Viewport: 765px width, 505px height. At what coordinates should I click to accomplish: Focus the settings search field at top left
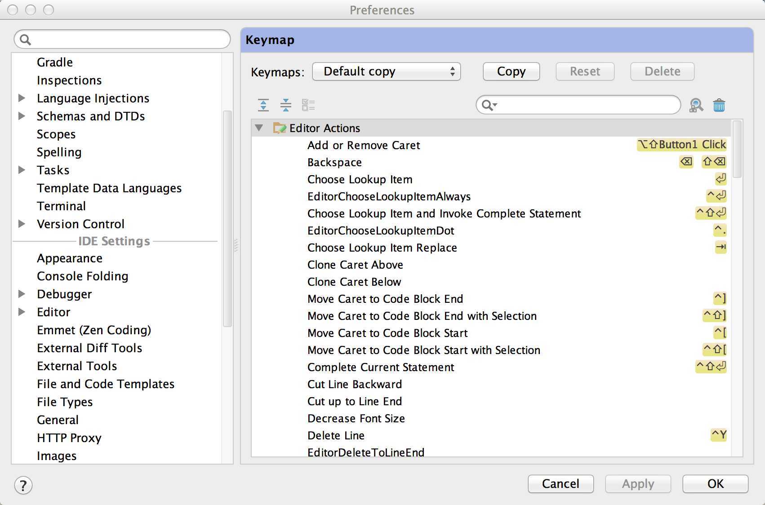tap(122, 40)
